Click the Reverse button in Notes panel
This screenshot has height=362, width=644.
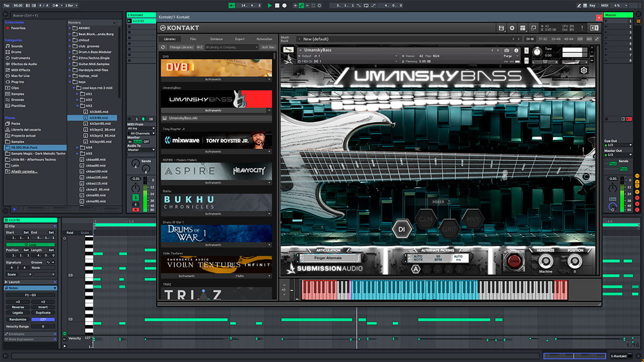(18, 307)
